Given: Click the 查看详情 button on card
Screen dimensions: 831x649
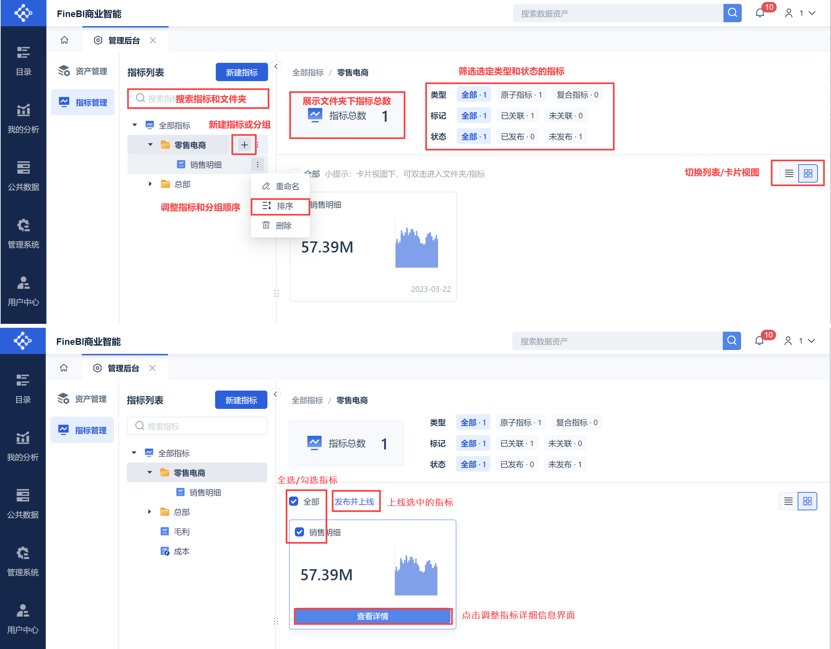Looking at the screenshot, I should [x=372, y=616].
